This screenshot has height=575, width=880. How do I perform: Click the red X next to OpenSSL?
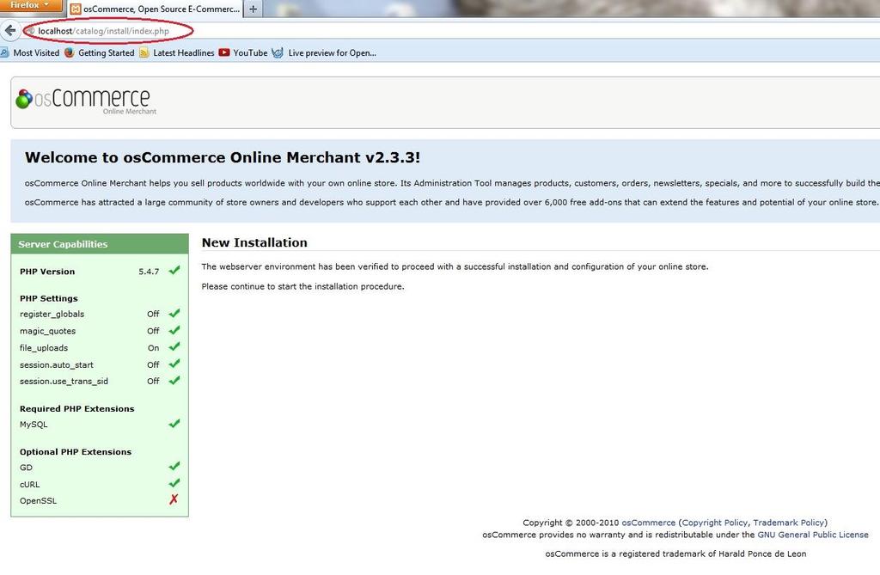tap(174, 499)
